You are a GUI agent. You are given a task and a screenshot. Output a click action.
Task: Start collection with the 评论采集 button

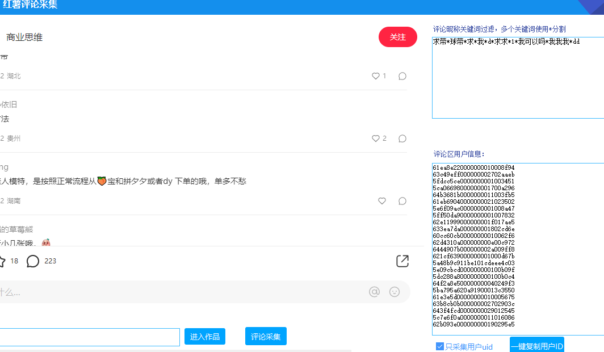[265, 336]
